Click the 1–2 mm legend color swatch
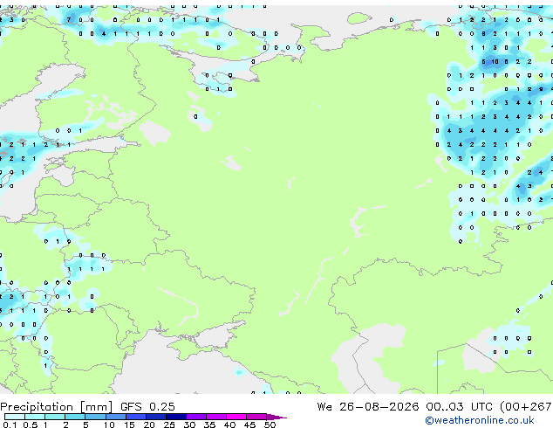Screen dimensions: 553x428 pyautogui.click(x=55, y=417)
